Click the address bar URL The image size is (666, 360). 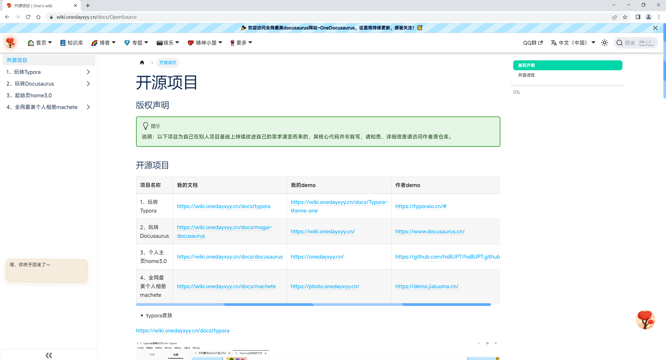(x=97, y=17)
